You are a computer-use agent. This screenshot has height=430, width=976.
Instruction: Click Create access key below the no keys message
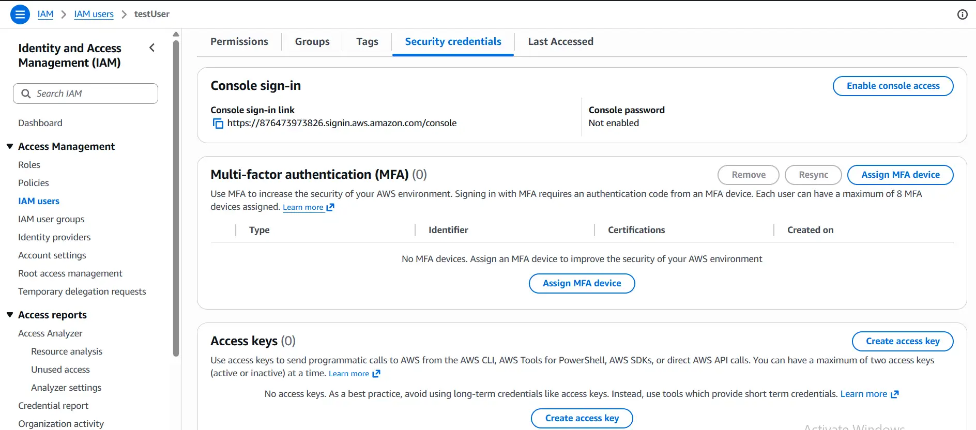click(582, 418)
